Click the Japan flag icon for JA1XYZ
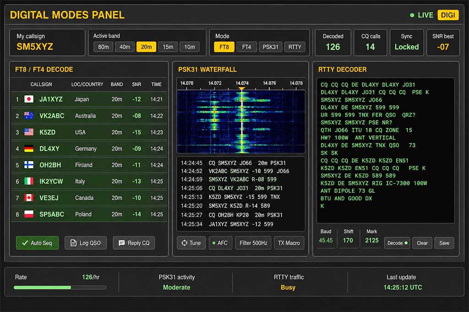Viewport: 469px width, 312px height. 29,99
